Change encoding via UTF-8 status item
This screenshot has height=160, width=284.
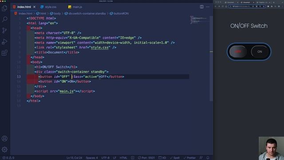point(106,158)
